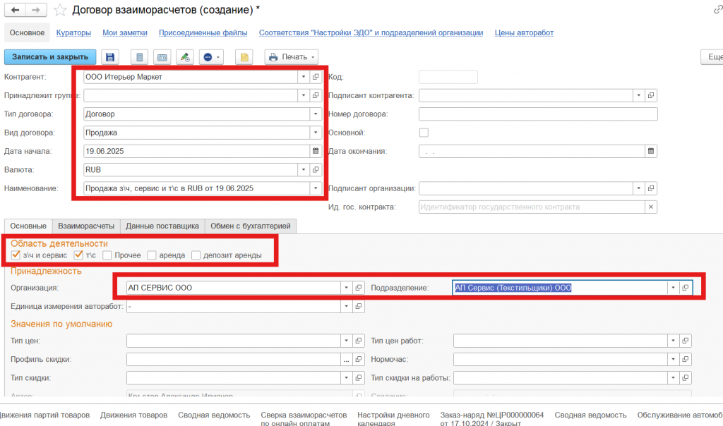Open the Печать dropdown menu
Image resolution: width=723 pixels, height=426 pixels.
pos(292,57)
